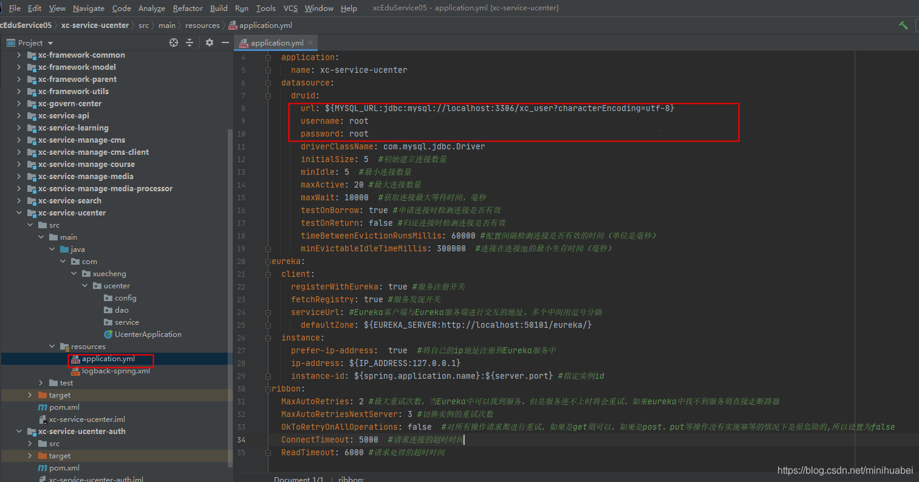This screenshot has height=482, width=919.
Task: Click main in the breadcrumb path
Action: click(167, 25)
